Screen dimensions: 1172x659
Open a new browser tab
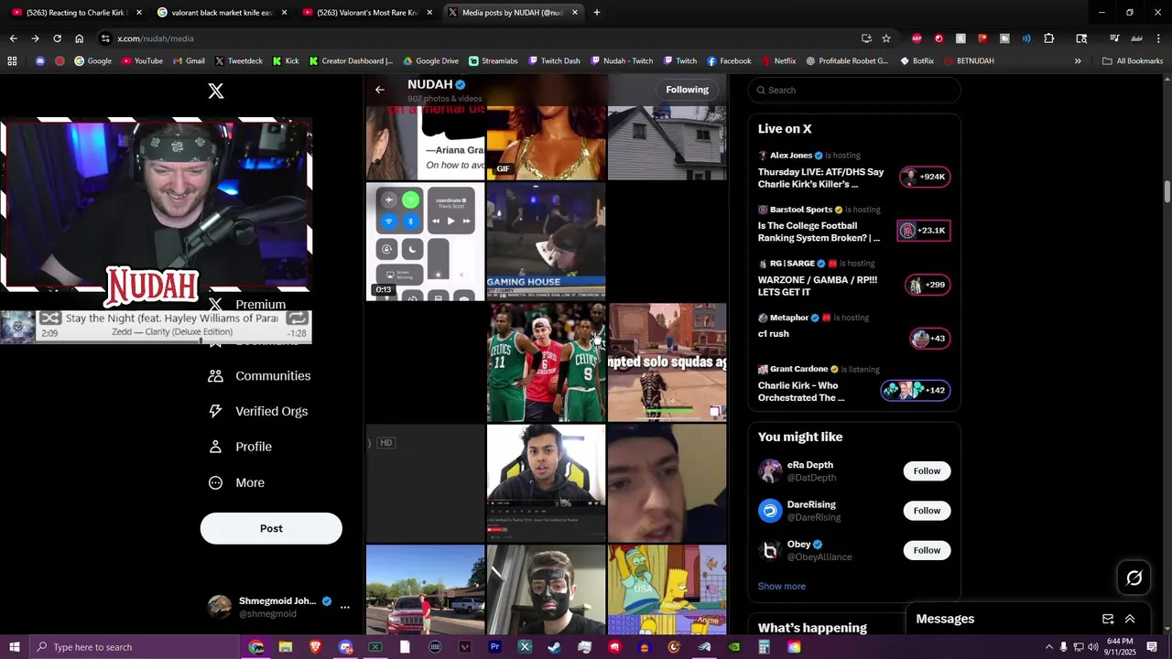(597, 13)
